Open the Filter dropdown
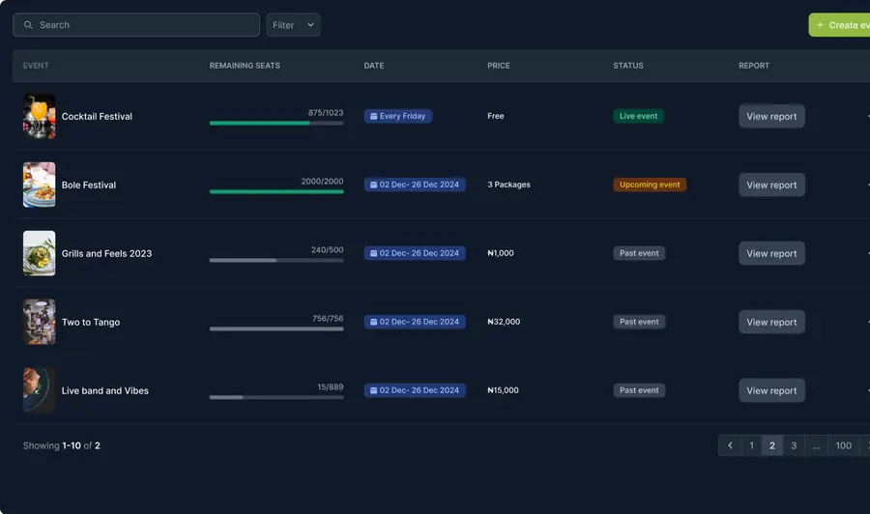 [x=293, y=25]
